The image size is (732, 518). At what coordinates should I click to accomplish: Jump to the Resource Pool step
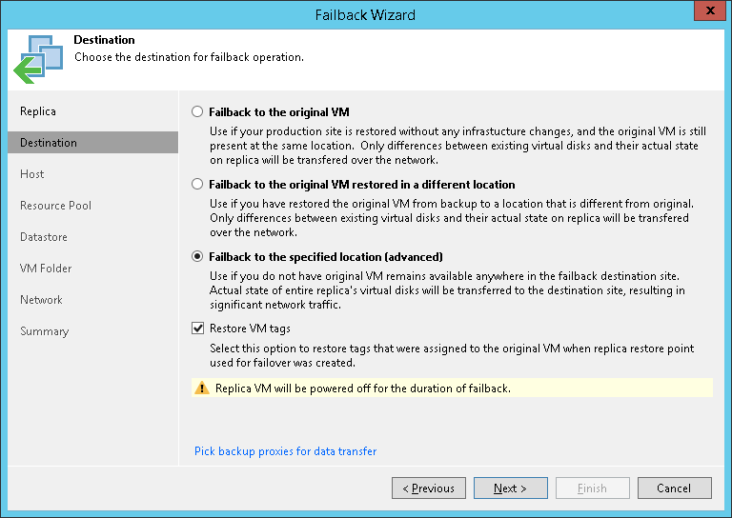click(55, 206)
